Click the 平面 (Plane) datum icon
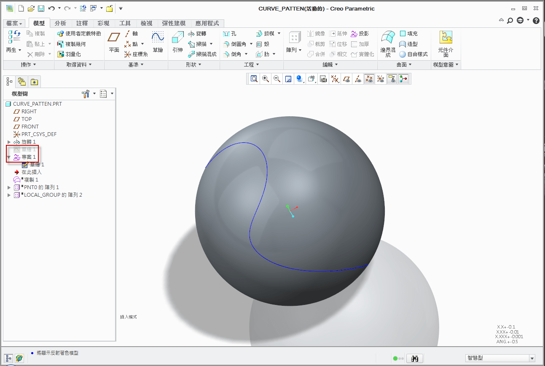This screenshot has width=545, height=366. [x=114, y=42]
